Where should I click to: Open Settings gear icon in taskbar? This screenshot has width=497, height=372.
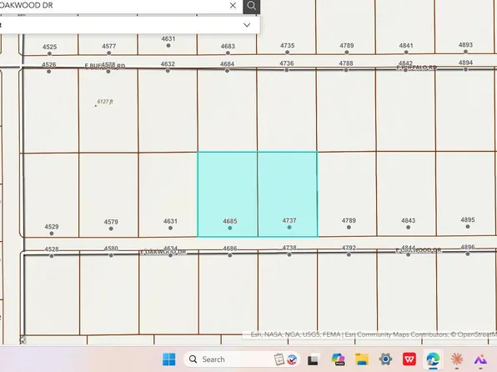coord(385,359)
